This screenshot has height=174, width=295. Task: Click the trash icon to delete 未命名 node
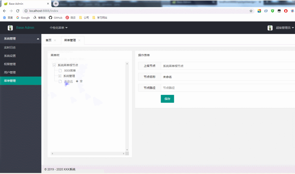point(81,81)
